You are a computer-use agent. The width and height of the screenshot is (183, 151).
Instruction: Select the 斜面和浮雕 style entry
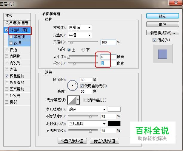(19, 30)
